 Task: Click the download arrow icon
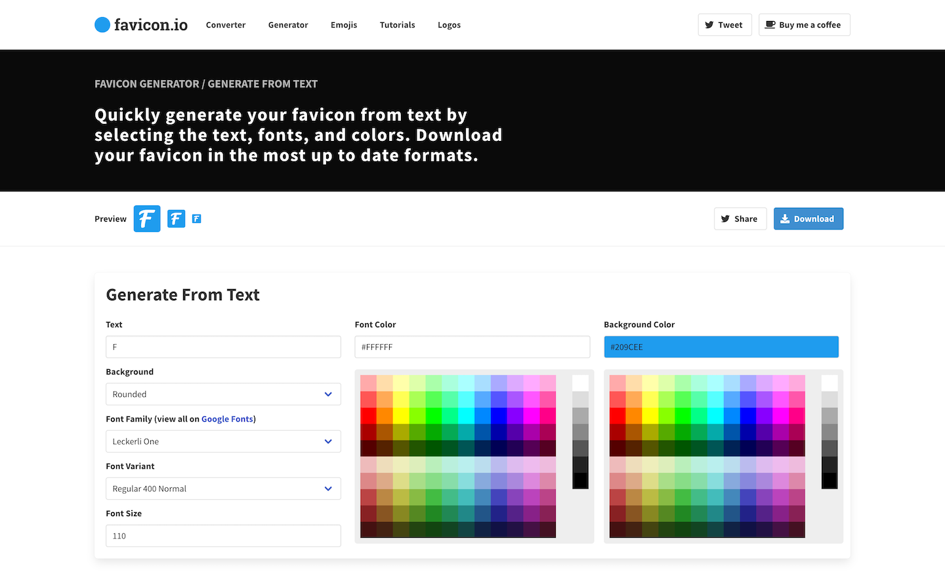coord(785,219)
